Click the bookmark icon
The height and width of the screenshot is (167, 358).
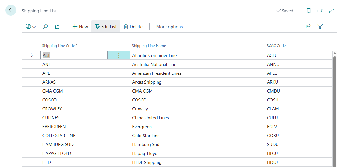pos(309,11)
